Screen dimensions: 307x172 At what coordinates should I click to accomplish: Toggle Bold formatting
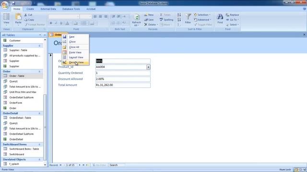click(51, 23)
